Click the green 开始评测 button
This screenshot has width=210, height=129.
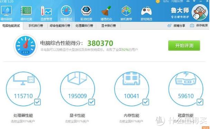click(184, 46)
